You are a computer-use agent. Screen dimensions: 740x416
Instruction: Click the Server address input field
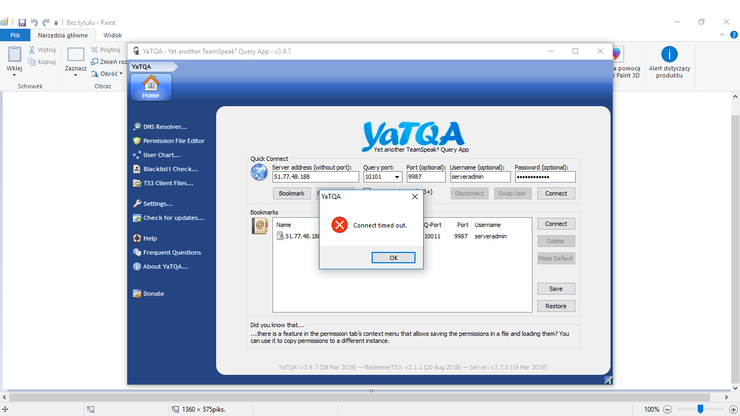(x=315, y=177)
